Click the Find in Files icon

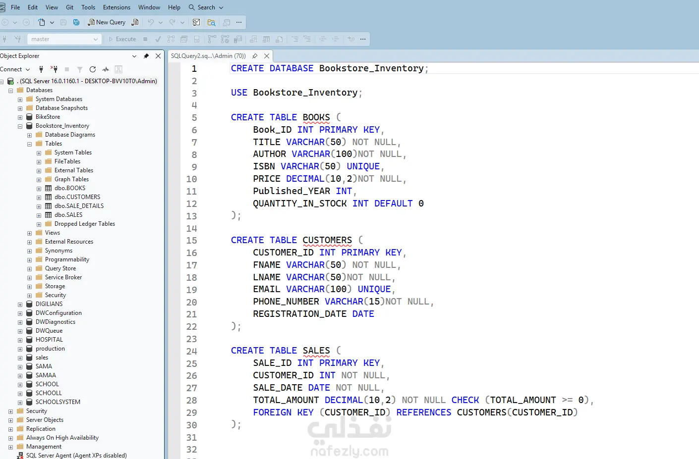[212, 22]
